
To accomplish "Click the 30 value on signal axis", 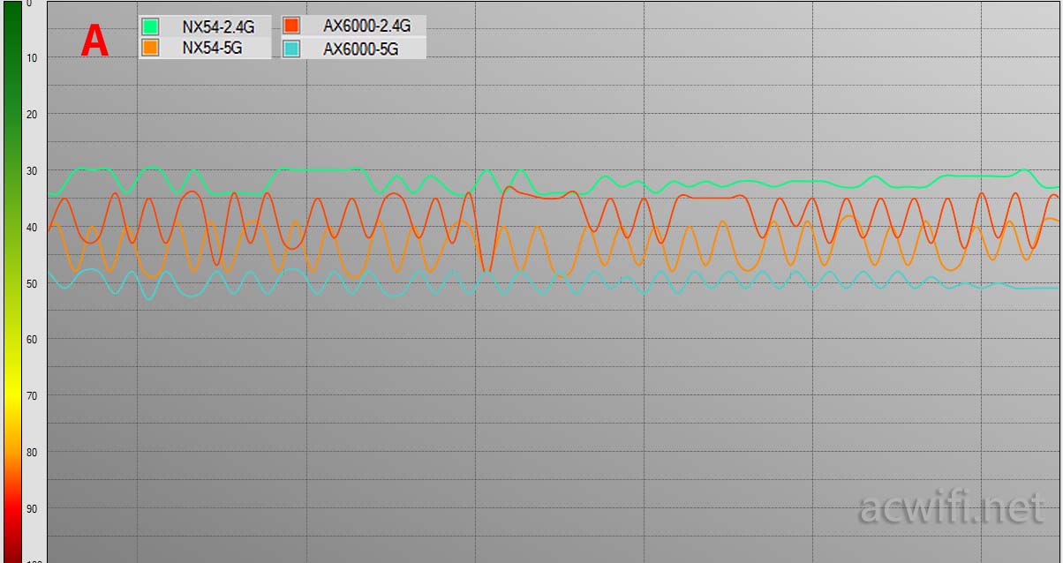I will tap(32, 171).
